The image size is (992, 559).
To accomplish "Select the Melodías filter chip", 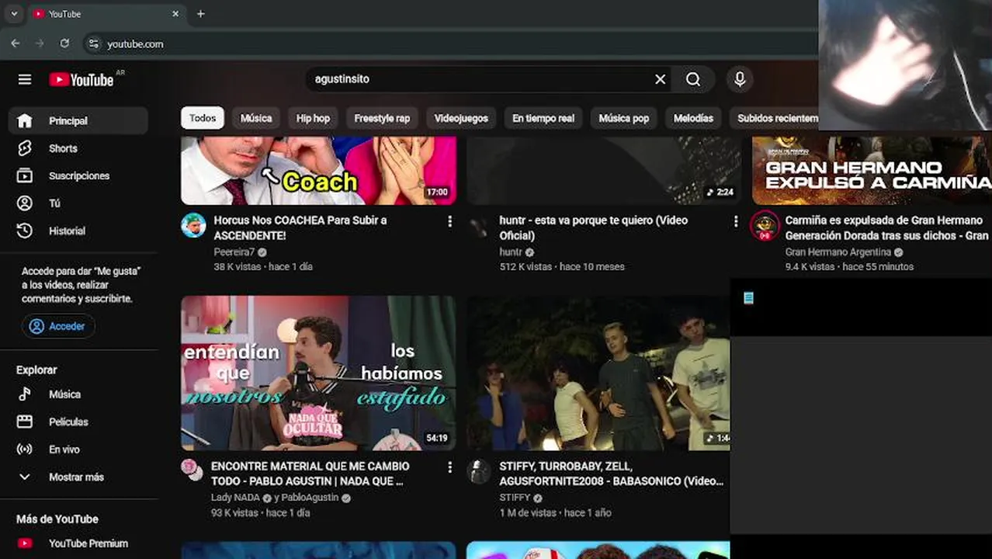I will click(693, 118).
